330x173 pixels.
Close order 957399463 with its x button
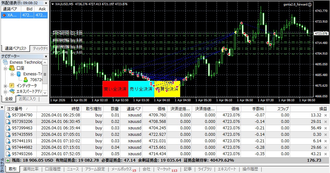pos(325,128)
